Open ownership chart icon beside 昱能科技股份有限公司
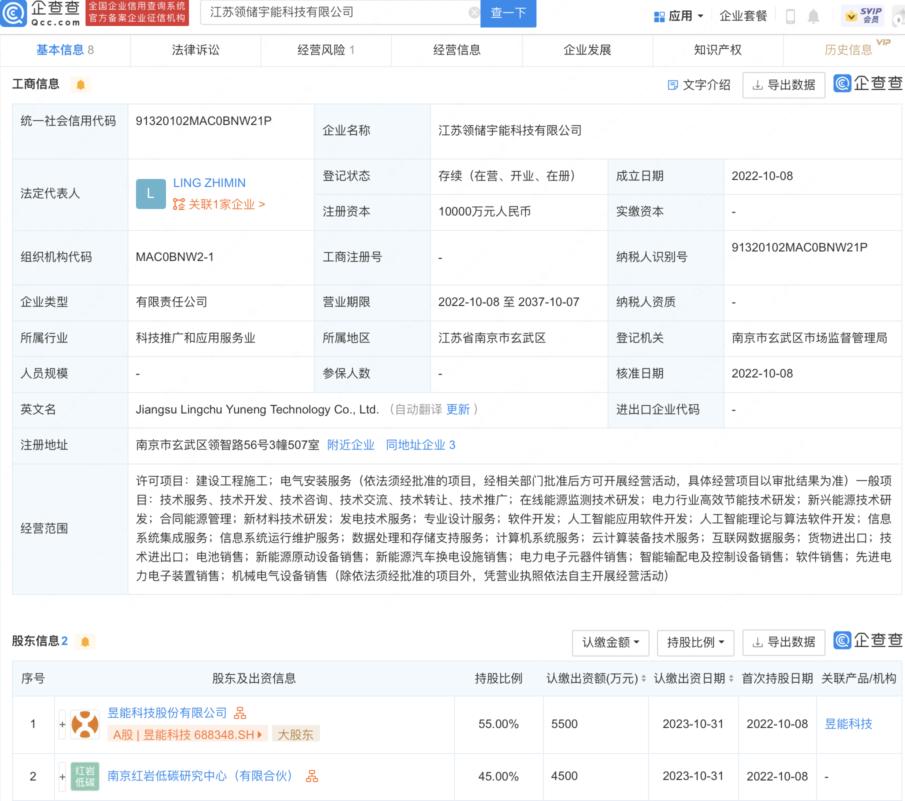This screenshot has height=801, width=905. click(240, 712)
